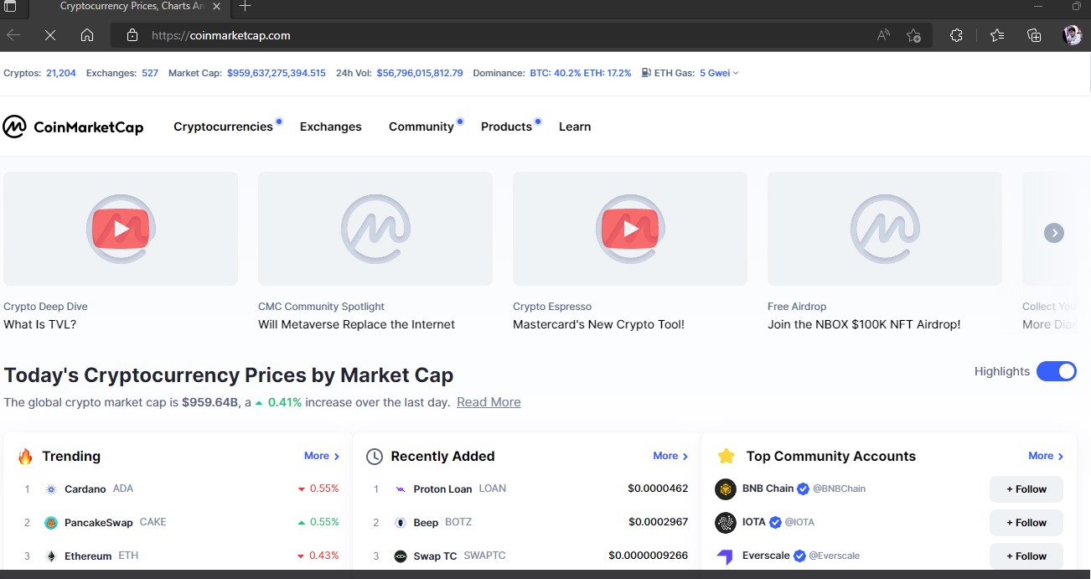Open a new browser tab with plus
Screen dimensions: 1091x579
[245, 6]
